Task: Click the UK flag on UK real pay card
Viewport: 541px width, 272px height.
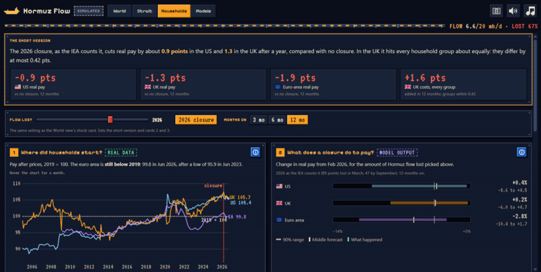Action: [x=148, y=87]
